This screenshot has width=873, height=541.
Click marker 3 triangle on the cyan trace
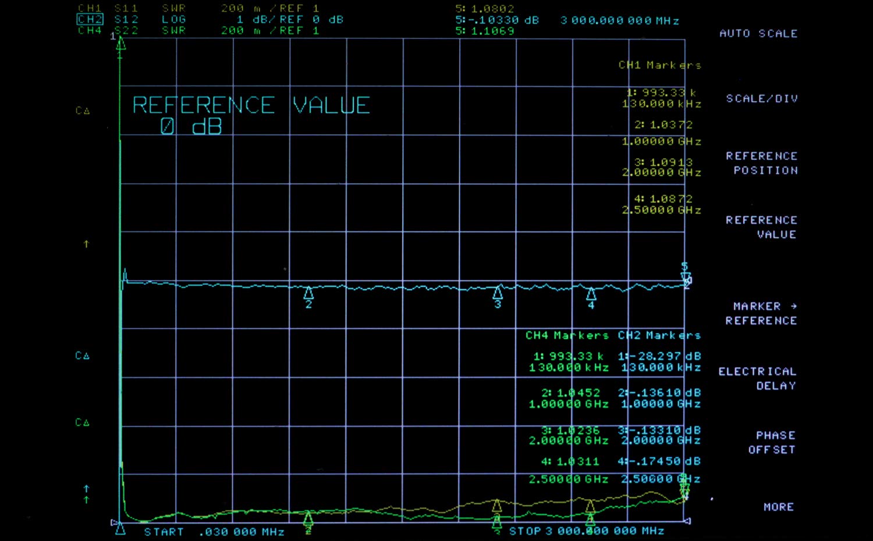click(x=498, y=292)
